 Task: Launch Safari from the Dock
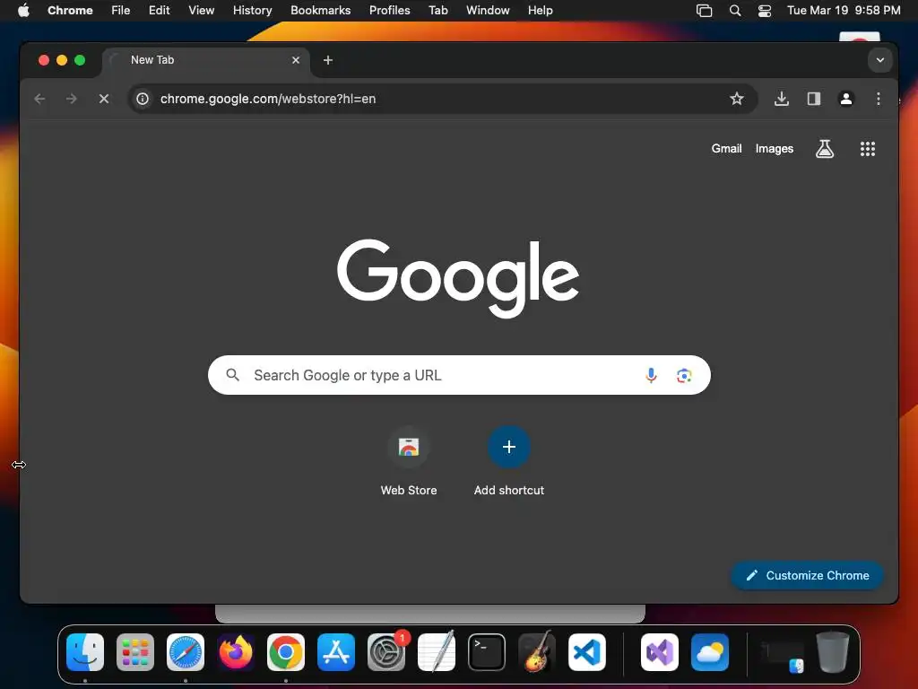186,652
